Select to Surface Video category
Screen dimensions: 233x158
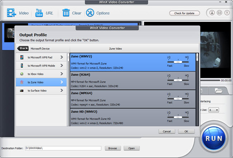click(41, 91)
